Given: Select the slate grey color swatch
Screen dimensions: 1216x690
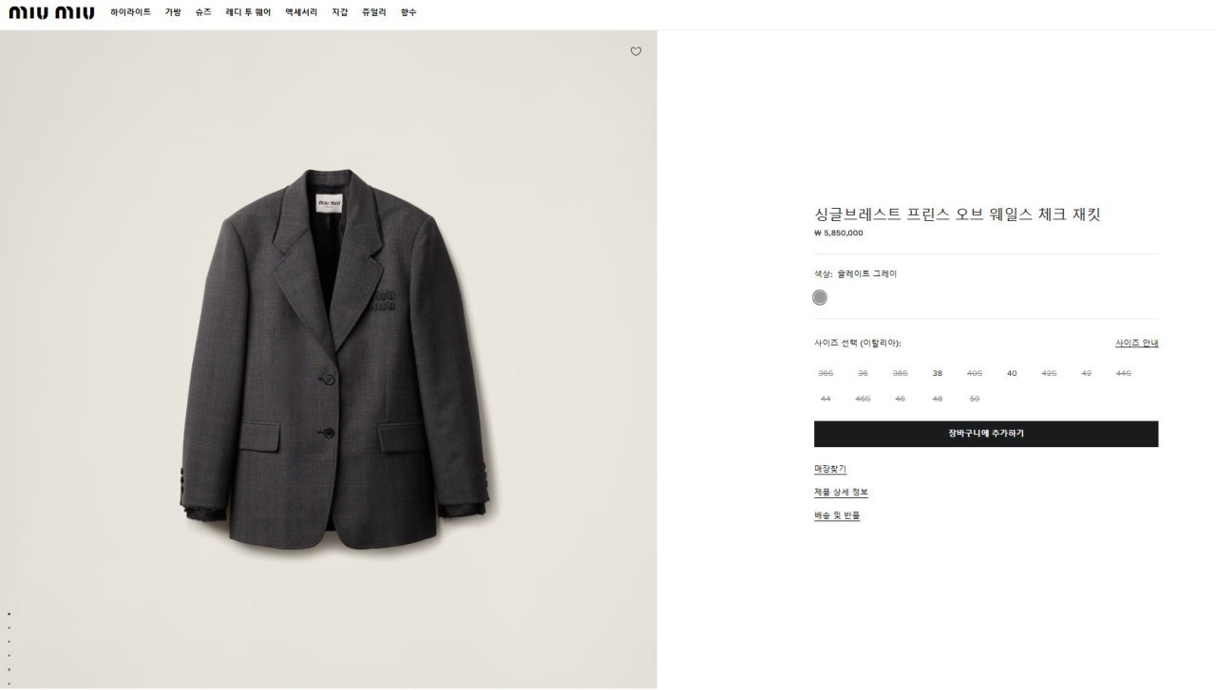Looking at the screenshot, I should [x=820, y=298].
